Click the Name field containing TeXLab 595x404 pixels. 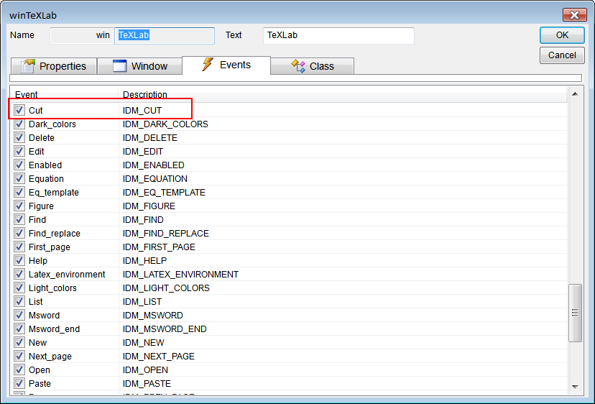tap(165, 35)
